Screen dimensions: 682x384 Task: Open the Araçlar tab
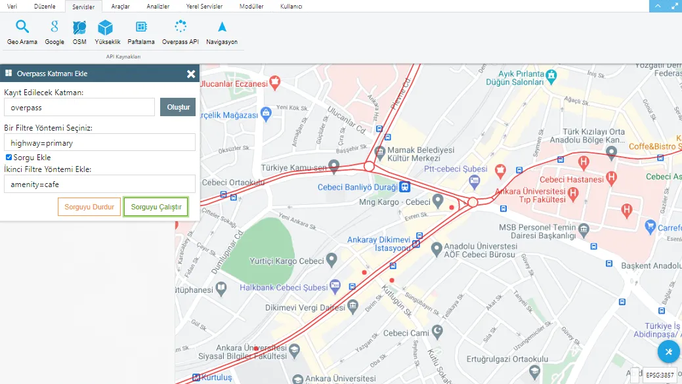[x=121, y=6]
